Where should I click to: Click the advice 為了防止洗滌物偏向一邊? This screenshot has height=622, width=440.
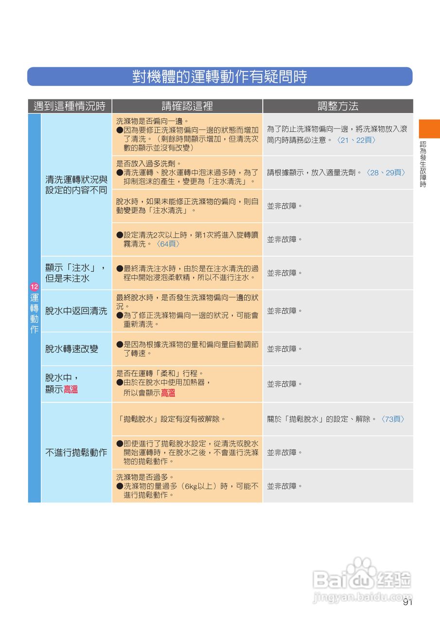[x=337, y=134]
